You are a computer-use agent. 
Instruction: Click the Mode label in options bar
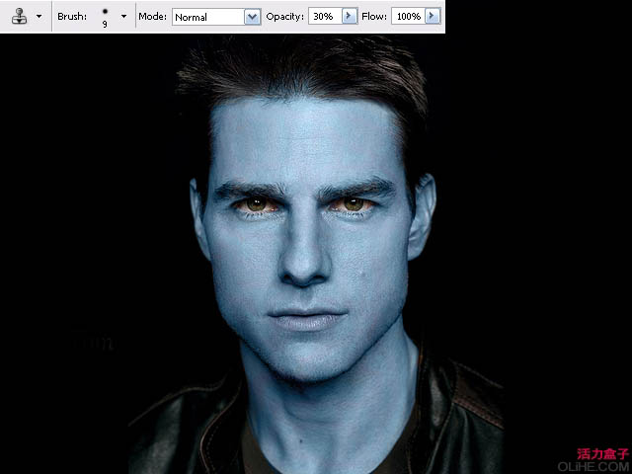(152, 17)
